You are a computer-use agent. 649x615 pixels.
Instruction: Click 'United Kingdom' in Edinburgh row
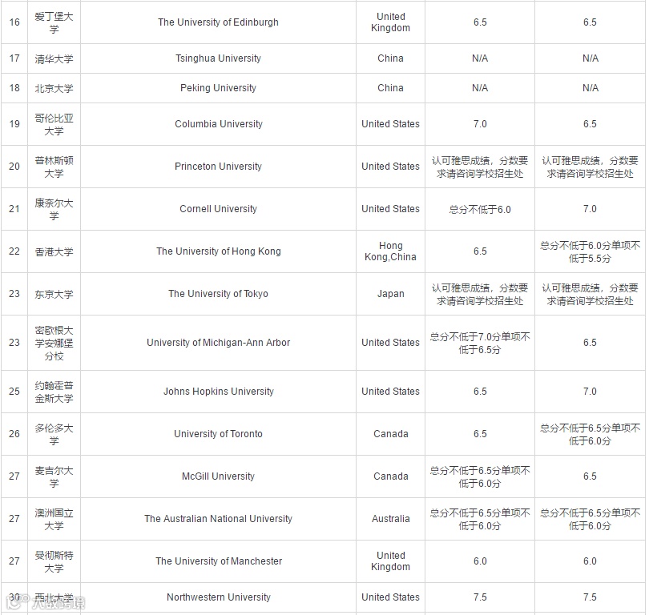pyautogui.click(x=391, y=22)
